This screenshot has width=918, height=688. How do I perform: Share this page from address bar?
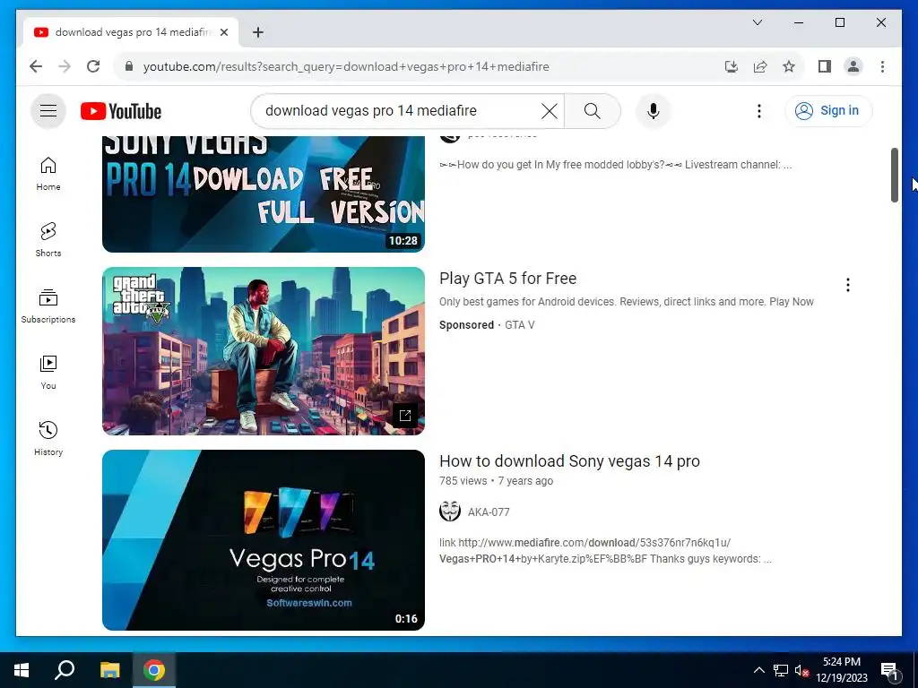tap(760, 66)
